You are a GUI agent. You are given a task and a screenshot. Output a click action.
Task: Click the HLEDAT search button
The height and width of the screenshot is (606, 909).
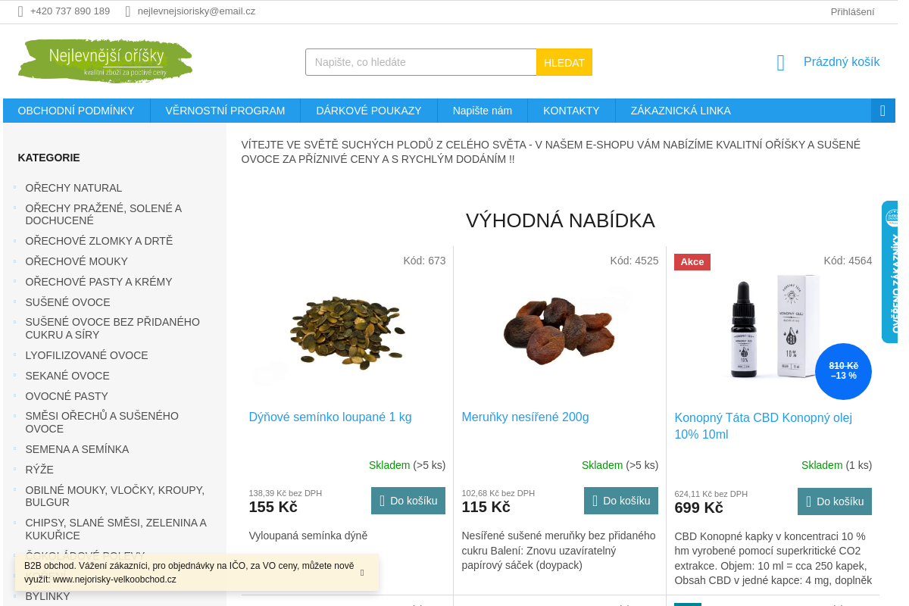[564, 62]
